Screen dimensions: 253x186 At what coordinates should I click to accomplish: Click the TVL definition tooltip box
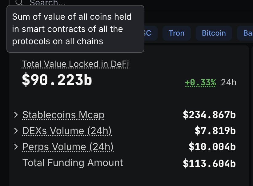pyautogui.click(x=75, y=29)
